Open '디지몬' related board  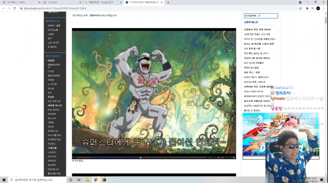(51, 71)
